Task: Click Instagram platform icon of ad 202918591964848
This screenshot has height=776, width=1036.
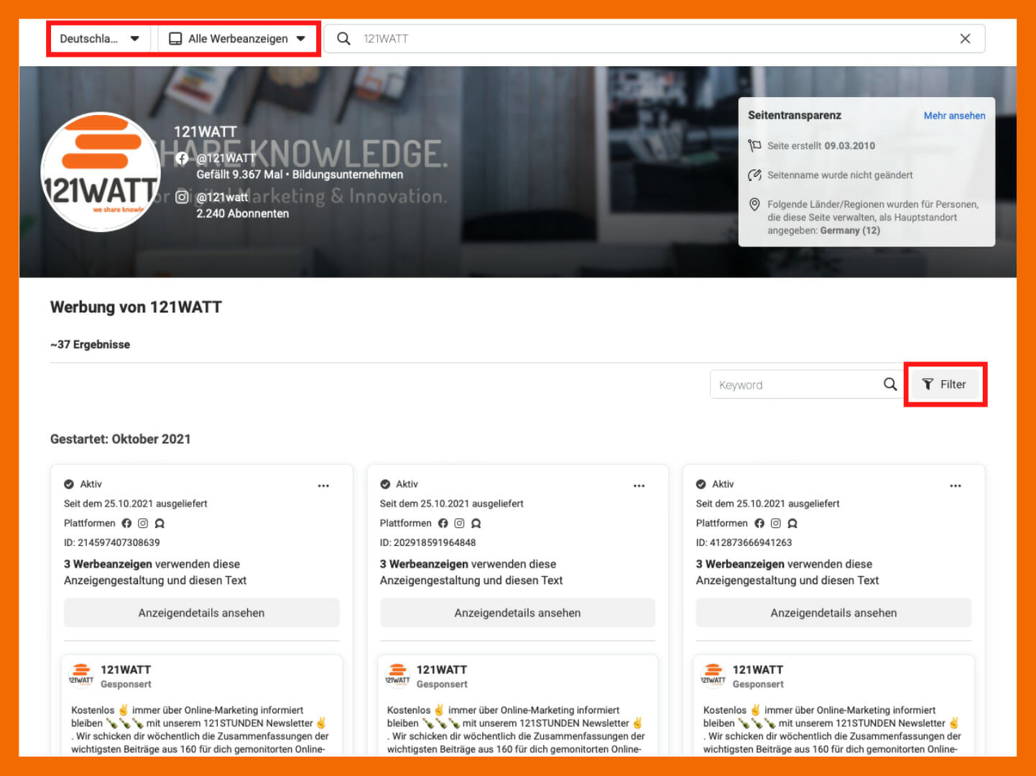Action: pos(459,523)
